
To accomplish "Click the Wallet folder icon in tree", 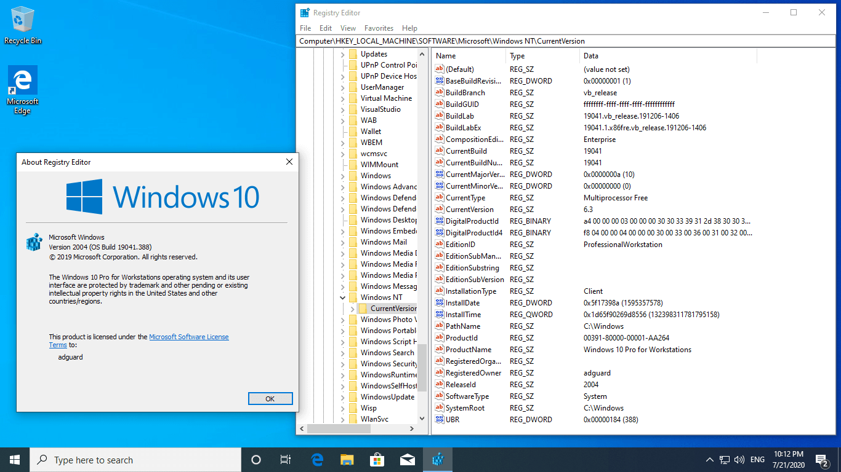I will pyautogui.click(x=353, y=132).
